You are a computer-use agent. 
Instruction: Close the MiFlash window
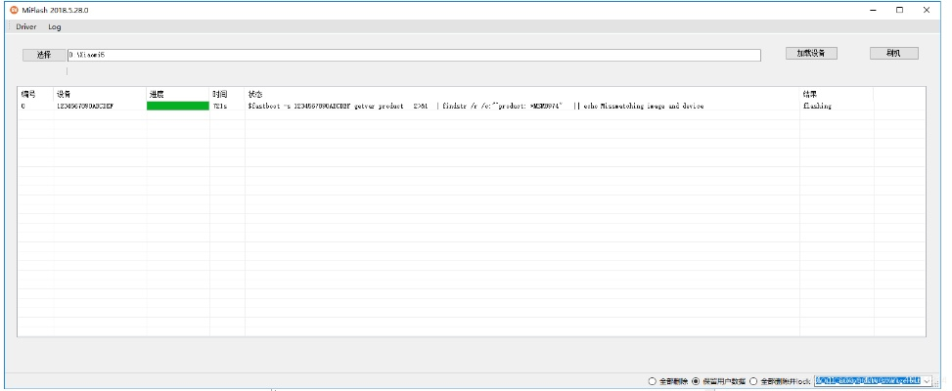(x=926, y=10)
